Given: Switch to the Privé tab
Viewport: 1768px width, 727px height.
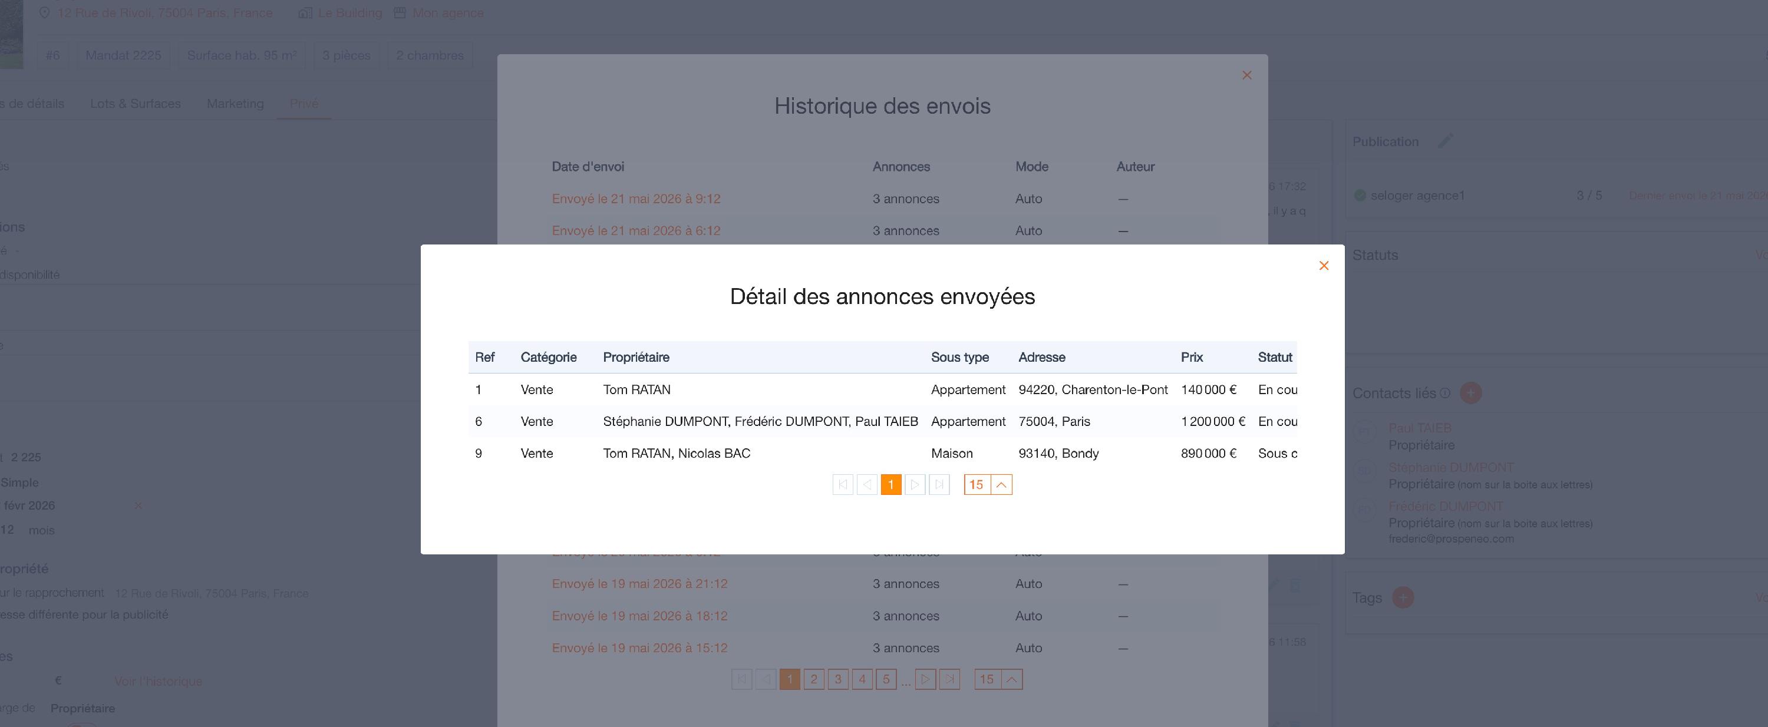Looking at the screenshot, I should click(x=304, y=104).
